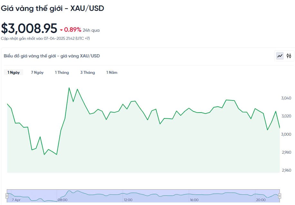
Task: Select the 1 Ngày time range tab
Action: click(14, 73)
